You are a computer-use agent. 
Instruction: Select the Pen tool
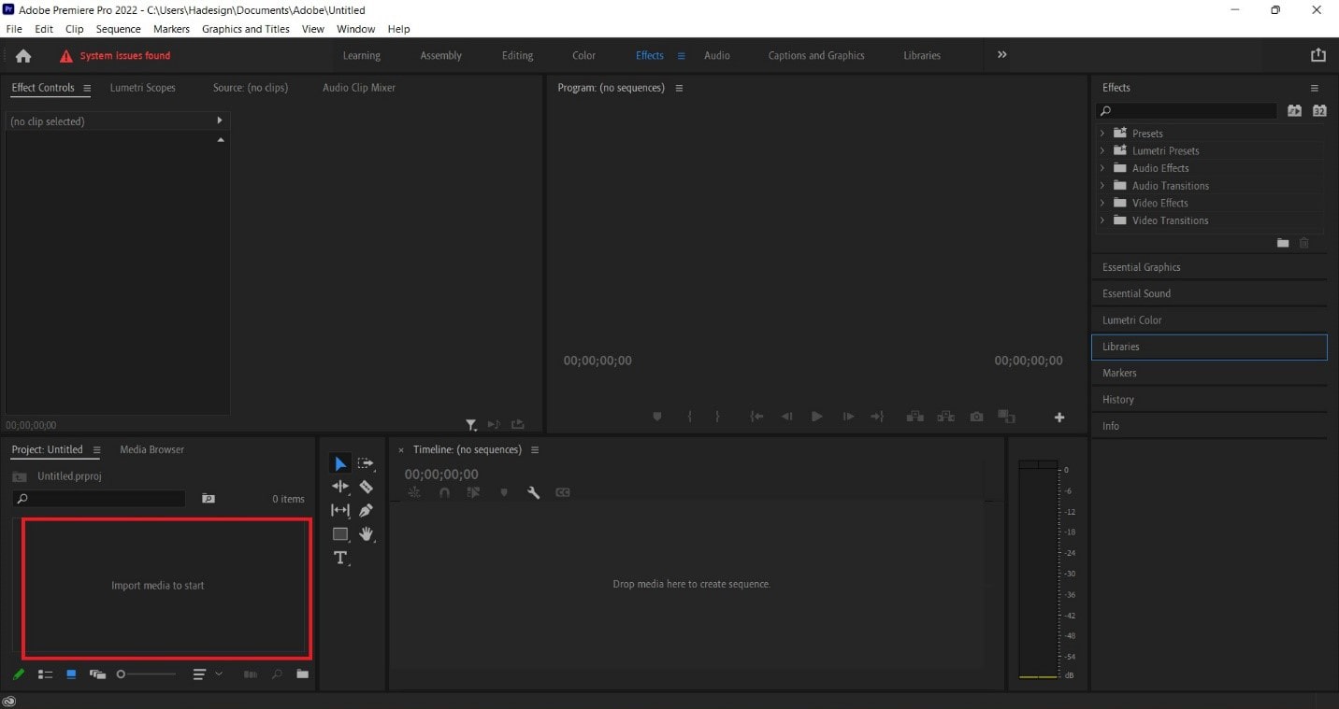point(366,510)
